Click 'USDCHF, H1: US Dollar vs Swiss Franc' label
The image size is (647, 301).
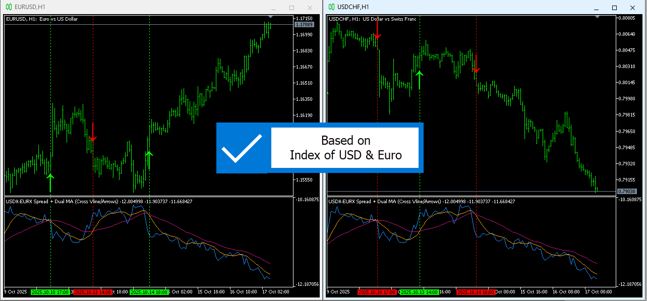coord(373,19)
